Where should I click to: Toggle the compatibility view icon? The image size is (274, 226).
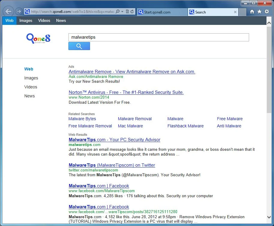click(127, 11)
